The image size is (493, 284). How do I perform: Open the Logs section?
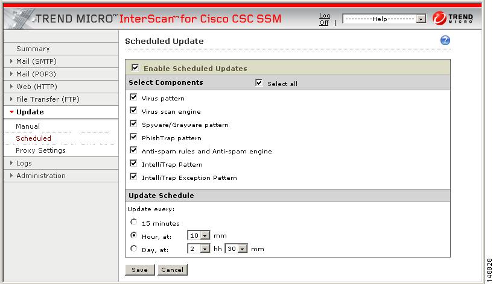click(24, 163)
